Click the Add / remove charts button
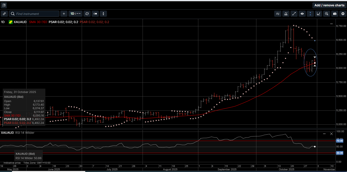The height and width of the screenshot is (172, 347). click(329, 5)
